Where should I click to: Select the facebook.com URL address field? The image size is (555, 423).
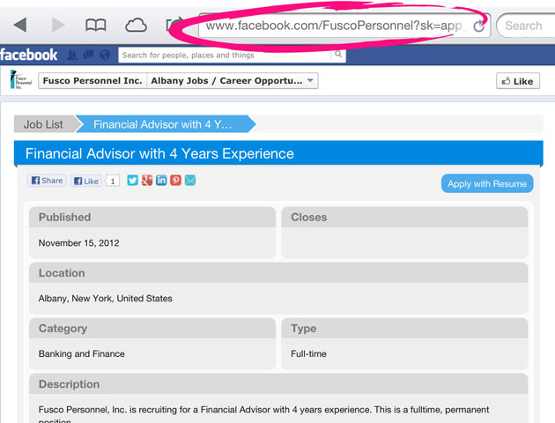[x=344, y=26]
